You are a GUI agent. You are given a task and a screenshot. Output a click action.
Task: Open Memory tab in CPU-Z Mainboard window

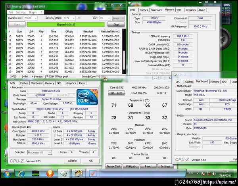[215, 82]
